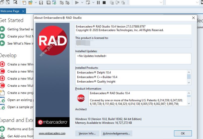
Task: Click Open a sample project icon
Action: point(2,107)
